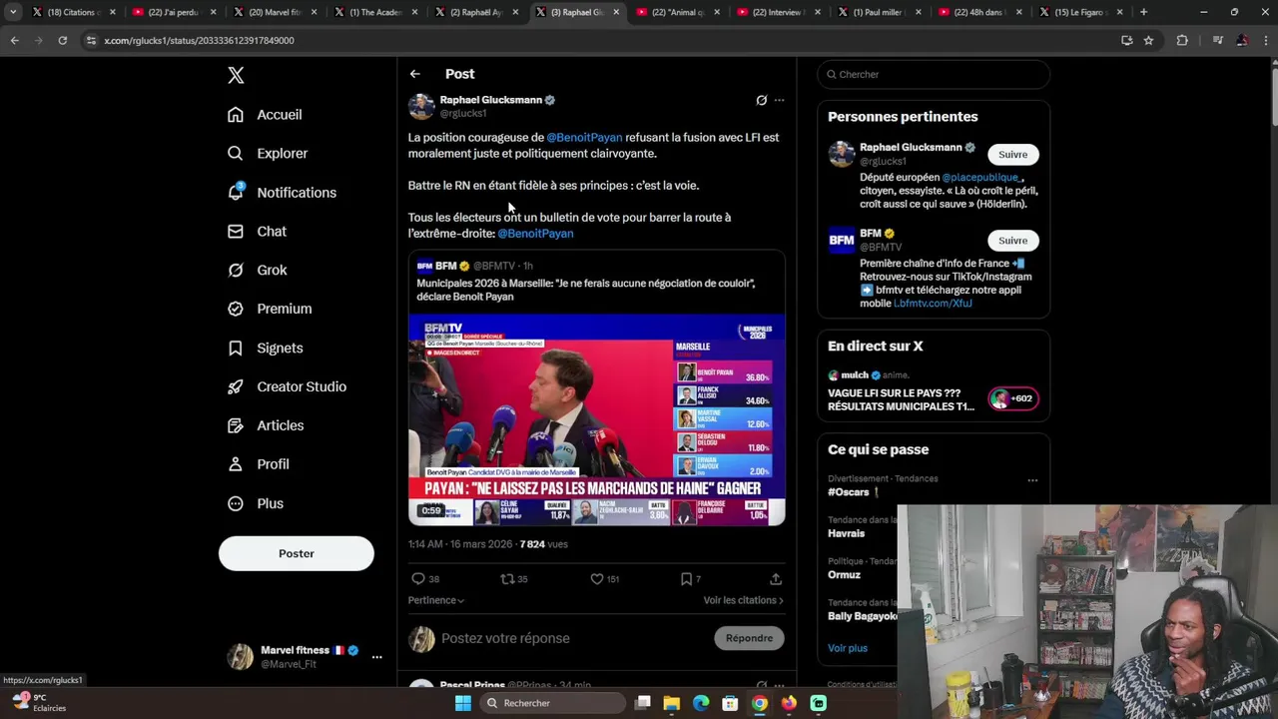The image size is (1278, 719).
Task: Switch to 'Paul miller' tab
Action: [880, 12]
